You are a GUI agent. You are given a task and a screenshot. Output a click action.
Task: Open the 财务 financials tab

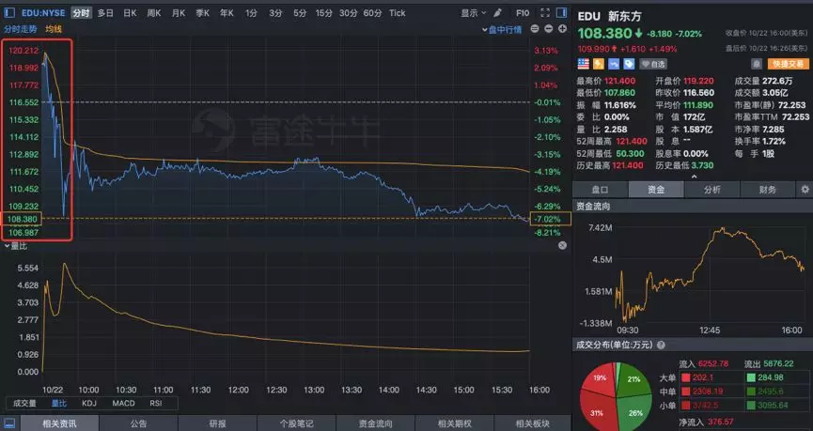(x=767, y=190)
